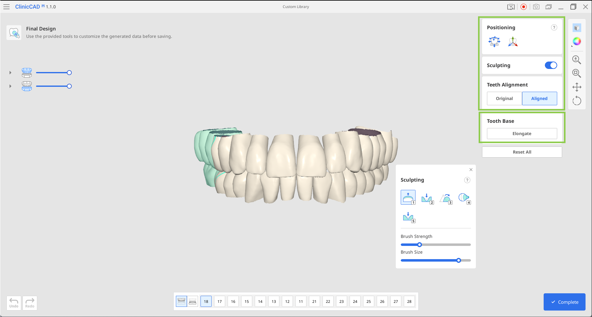Adjust the Brush Size slider
Viewport: 592px width, 317px height.
pos(436,260)
